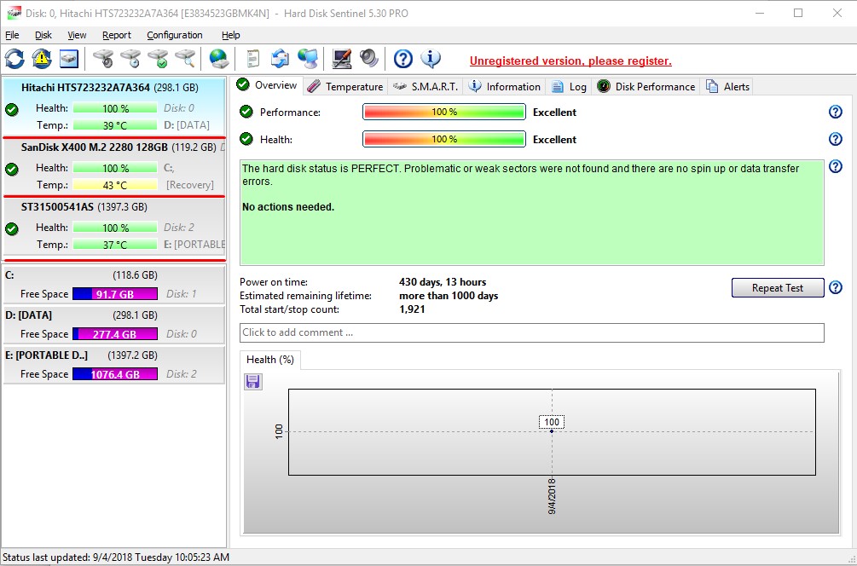Click help icon beside the Performance bar
Screen dimensions: 857x566
[835, 112]
